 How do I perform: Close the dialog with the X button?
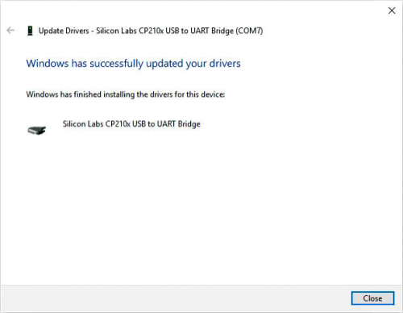coord(392,10)
